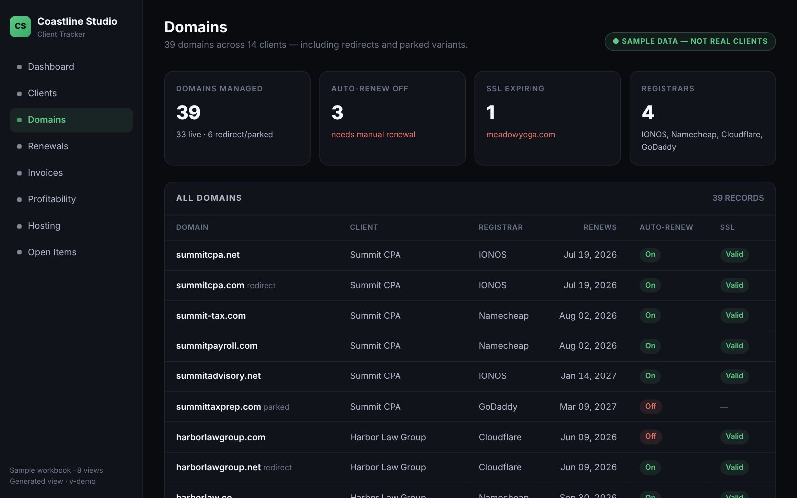This screenshot has width=797, height=498.
Task: Sort by the Registrar column header
Action: point(501,227)
